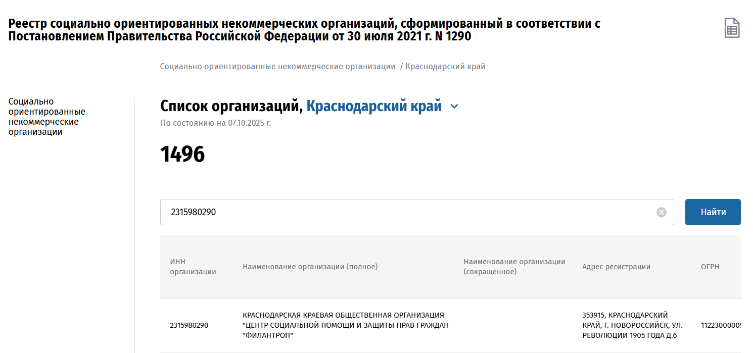Screen dimensions: 753x353
Task: Click the date line По состоянию на 07.10.2025
Action: coord(215,123)
